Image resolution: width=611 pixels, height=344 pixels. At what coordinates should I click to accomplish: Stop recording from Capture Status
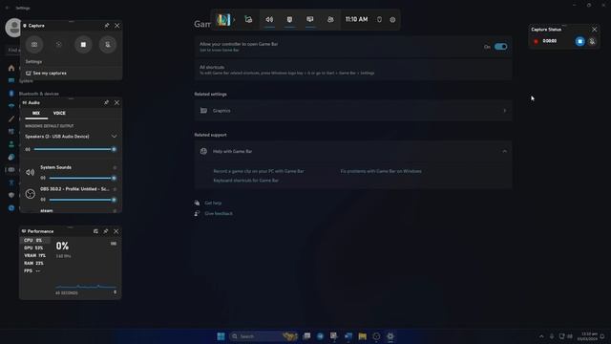579,41
